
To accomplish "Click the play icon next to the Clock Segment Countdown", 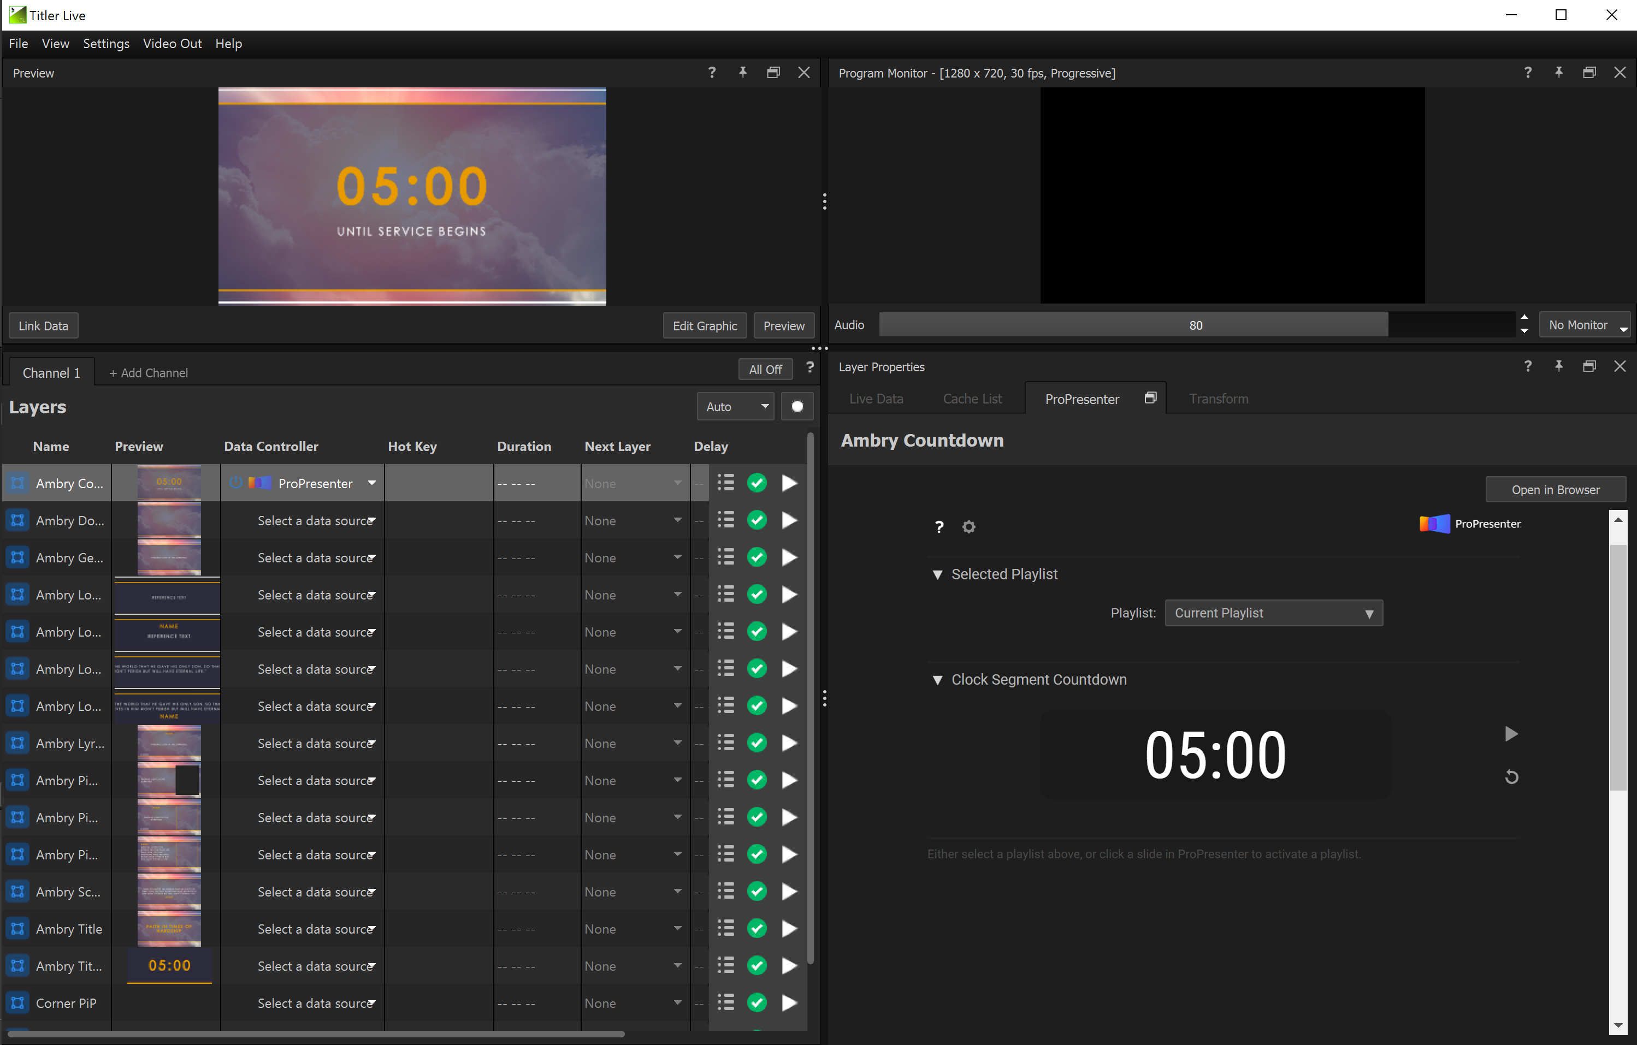I will click(1512, 734).
